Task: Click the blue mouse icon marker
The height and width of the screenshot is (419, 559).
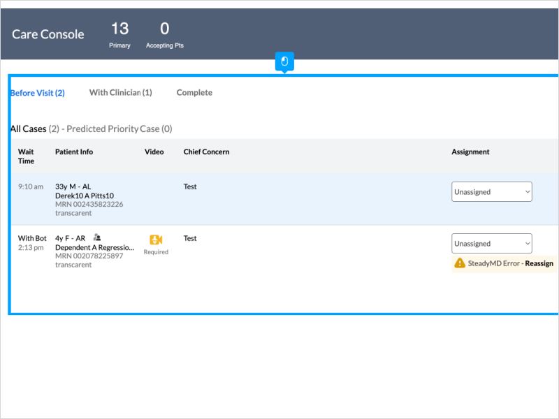Action: (284, 61)
